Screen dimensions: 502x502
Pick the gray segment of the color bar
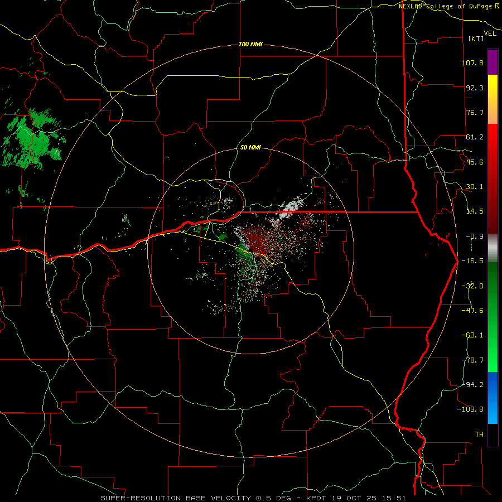(493, 248)
